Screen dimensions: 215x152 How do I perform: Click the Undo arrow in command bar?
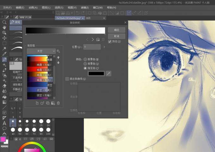click(77, 13)
